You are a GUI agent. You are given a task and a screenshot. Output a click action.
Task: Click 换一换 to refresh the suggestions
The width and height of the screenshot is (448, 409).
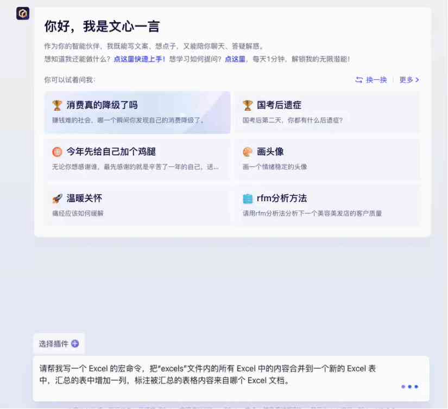[376, 80]
